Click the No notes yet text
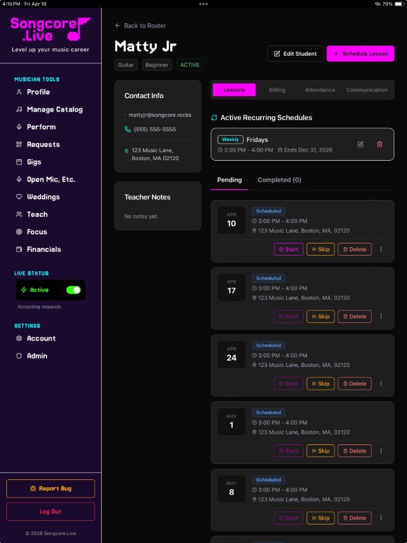Image resolution: width=407 pixels, height=543 pixels. click(141, 216)
